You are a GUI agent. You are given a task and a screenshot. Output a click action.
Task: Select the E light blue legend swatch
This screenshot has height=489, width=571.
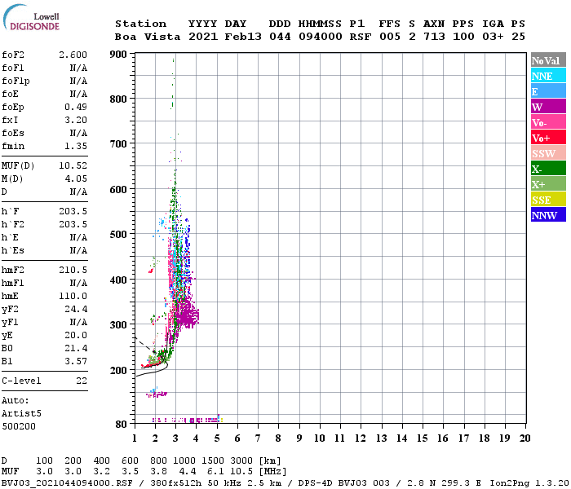point(548,91)
